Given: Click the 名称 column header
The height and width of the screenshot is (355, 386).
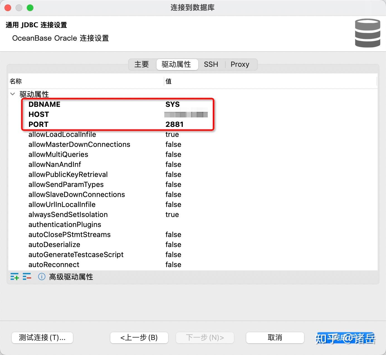Looking at the screenshot, I should [16, 81].
